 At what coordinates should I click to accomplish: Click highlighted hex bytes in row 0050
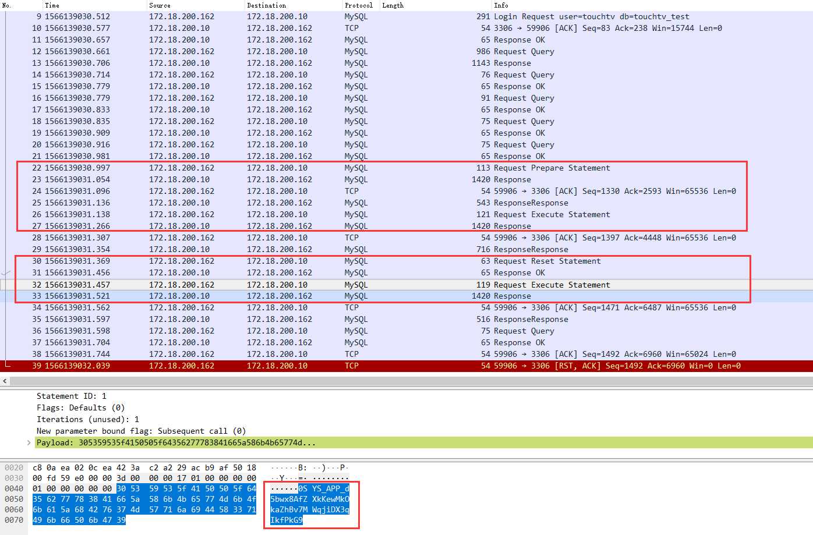144,499
